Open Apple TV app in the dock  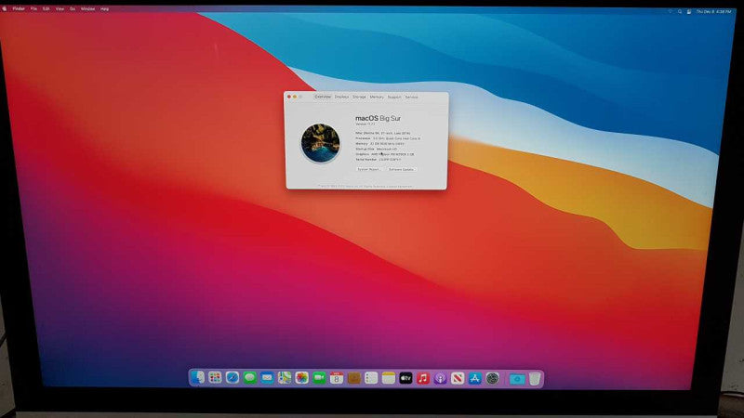pyautogui.click(x=405, y=378)
